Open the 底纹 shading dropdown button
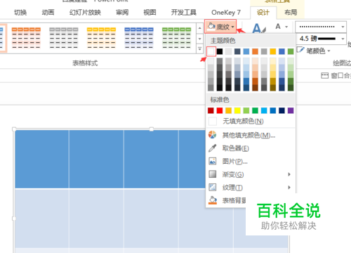 [220, 27]
